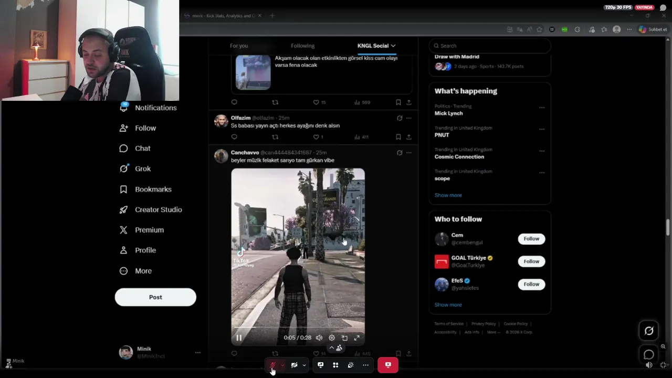
Task: Follow GOAL Türkiye
Action: pos(531,261)
